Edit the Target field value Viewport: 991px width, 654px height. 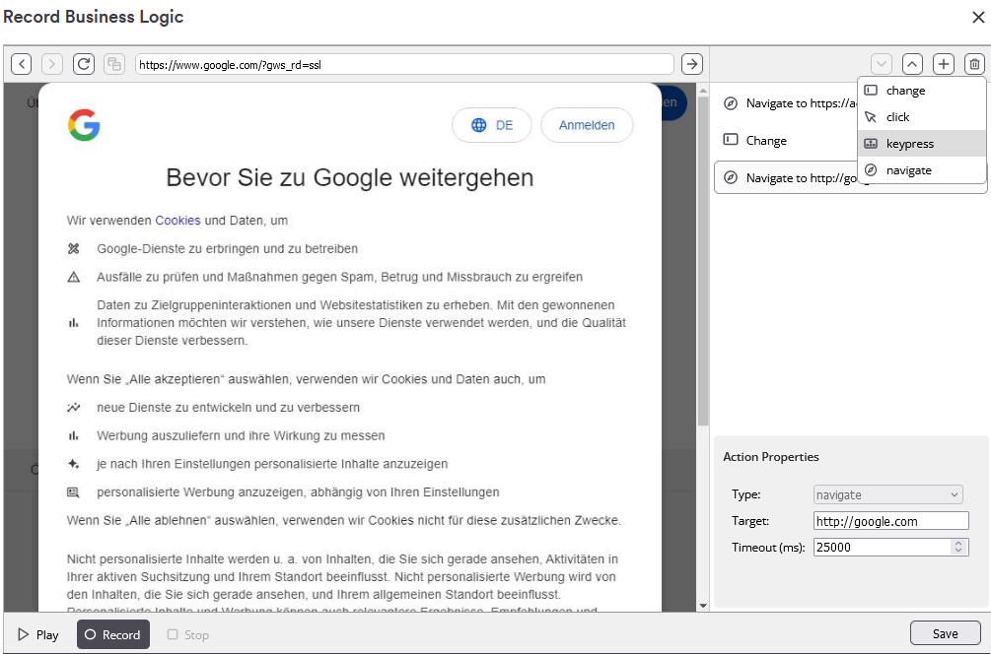pos(891,521)
